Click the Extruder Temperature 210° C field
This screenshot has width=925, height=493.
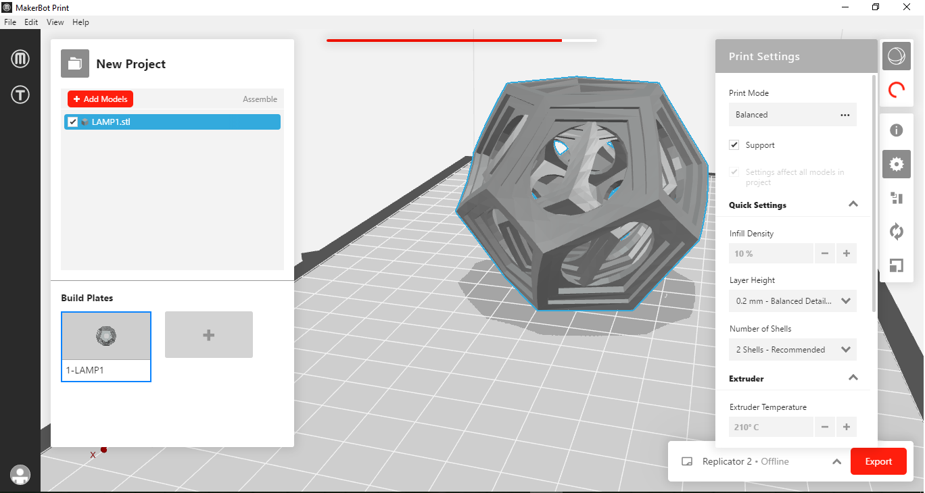coord(771,427)
